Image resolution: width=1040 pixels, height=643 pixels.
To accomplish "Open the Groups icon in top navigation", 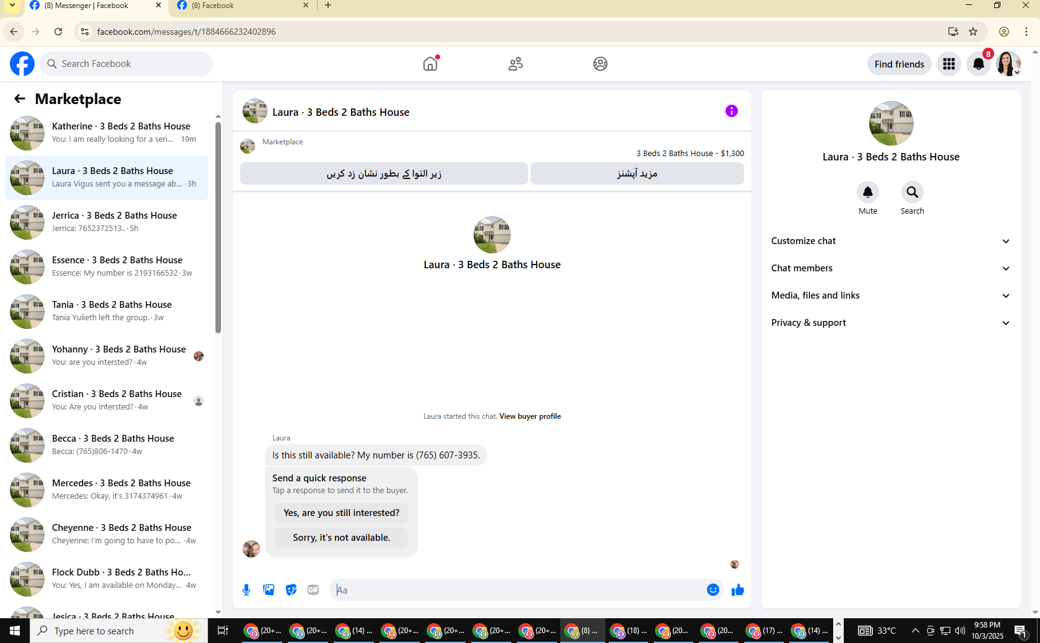I will [600, 64].
